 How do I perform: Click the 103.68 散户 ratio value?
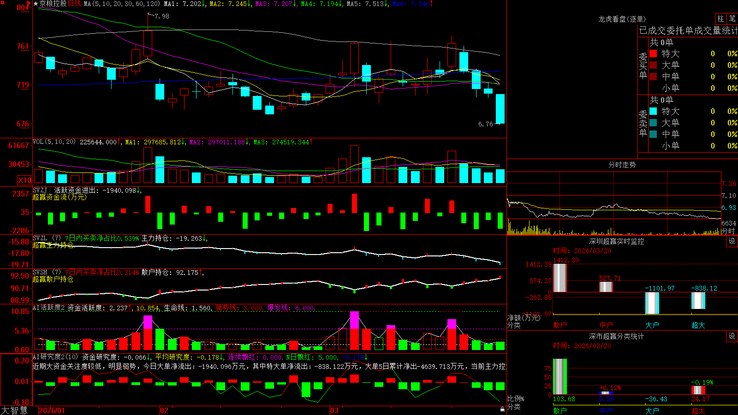pos(564,399)
